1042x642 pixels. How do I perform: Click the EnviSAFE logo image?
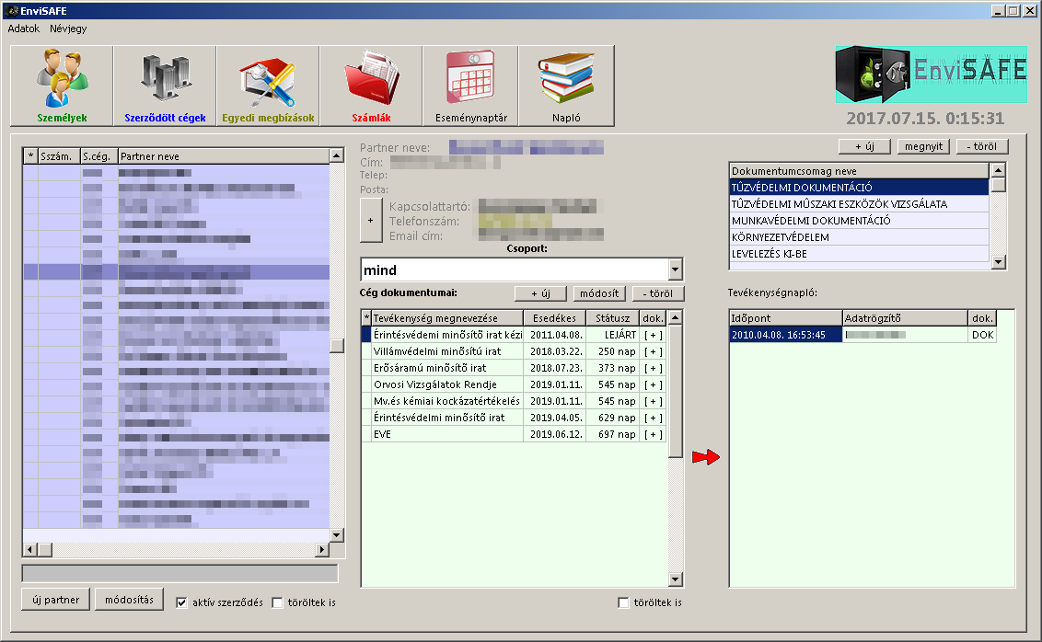931,75
